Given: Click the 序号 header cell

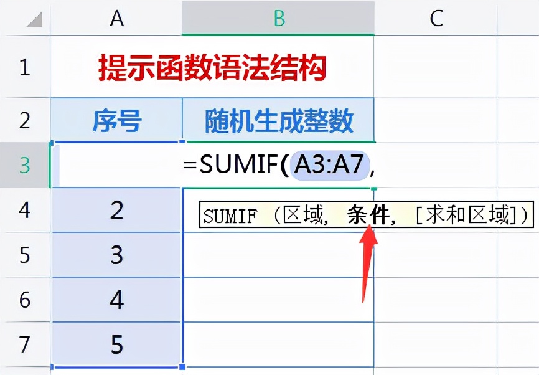Looking at the screenshot, I should (117, 120).
